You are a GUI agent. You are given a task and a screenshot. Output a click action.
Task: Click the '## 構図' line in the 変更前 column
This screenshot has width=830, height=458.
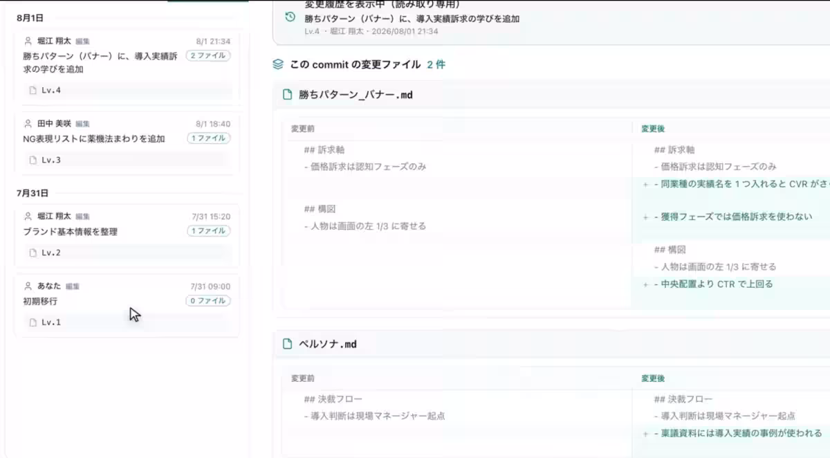coord(320,209)
